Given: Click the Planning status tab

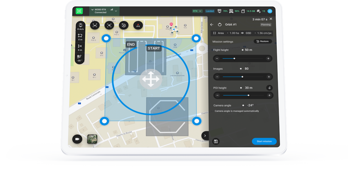Looking at the screenshot, I should pos(266,25).
